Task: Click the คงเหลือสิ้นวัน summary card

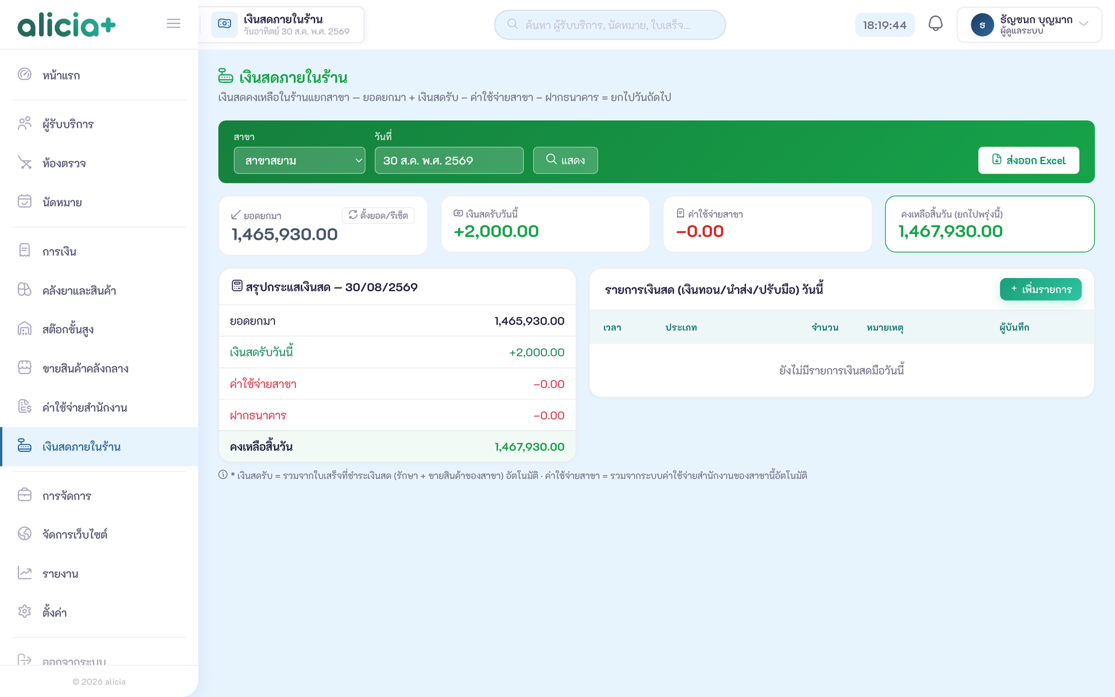Action: point(990,224)
